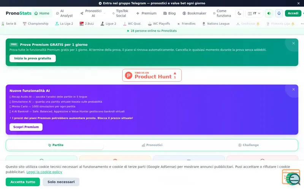The width and height of the screenshot is (304, 190).
Task: Select WC Playoffs competition
Action: point(159,24)
